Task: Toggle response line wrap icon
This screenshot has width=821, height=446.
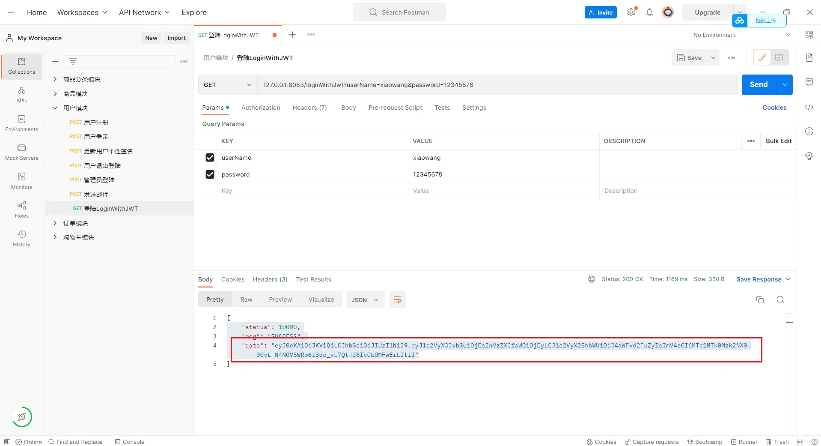Action: click(x=397, y=300)
